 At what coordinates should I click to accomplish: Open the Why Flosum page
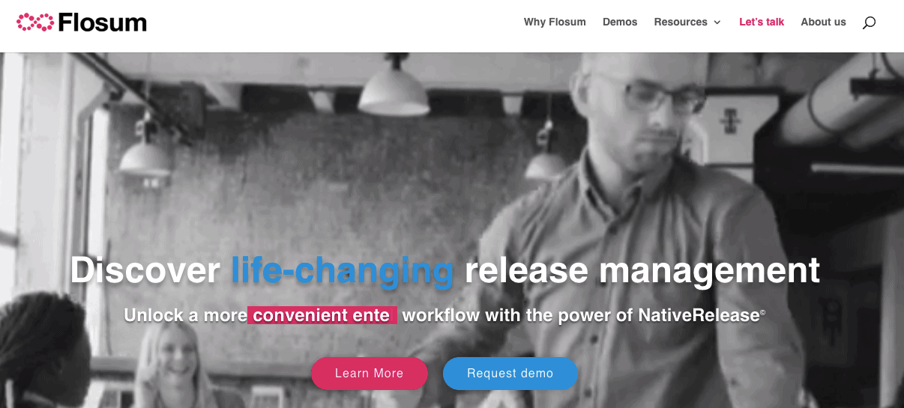[x=555, y=22]
